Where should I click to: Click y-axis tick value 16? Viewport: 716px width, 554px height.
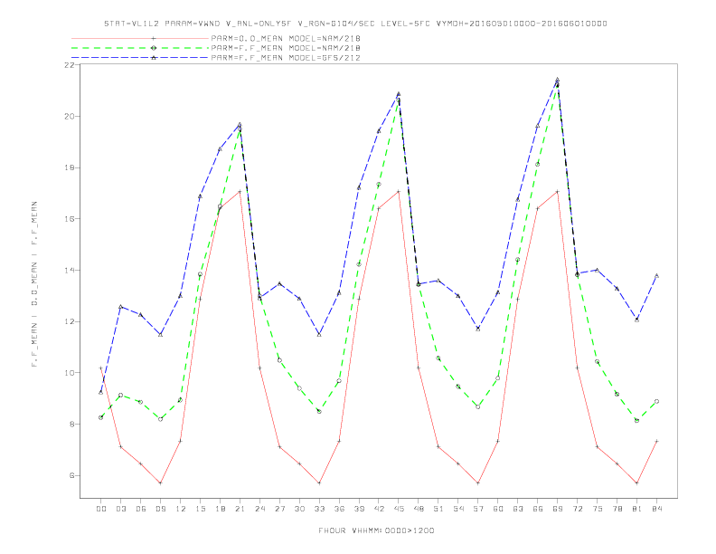click(70, 219)
